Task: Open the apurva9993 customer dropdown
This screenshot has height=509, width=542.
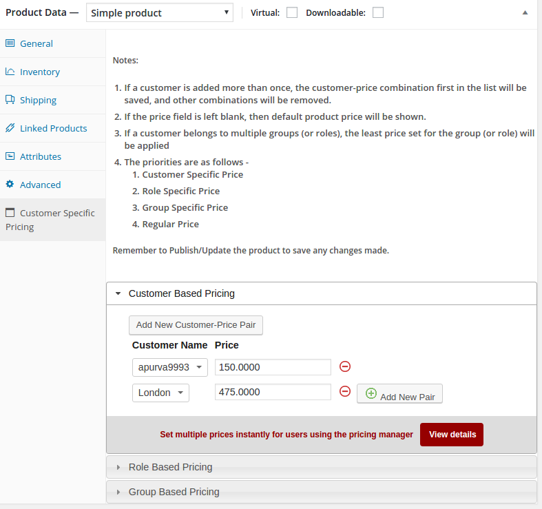Action: click(x=170, y=367)
